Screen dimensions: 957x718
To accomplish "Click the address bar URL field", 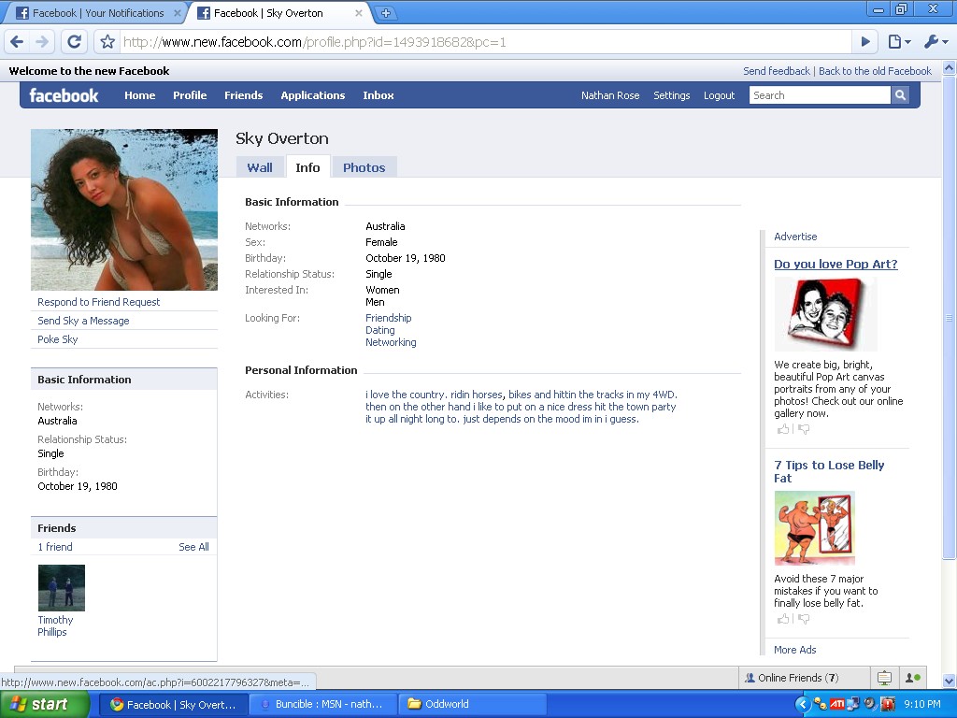I will [x=486, y=42].
